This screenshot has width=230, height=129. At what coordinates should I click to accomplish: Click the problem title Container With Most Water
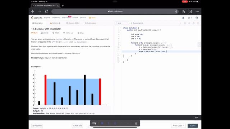point(46,29)
